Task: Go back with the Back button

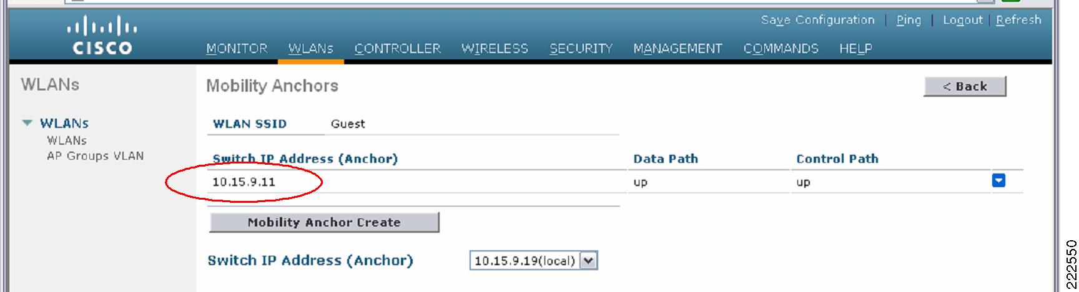Action: (x=965, y=86)
